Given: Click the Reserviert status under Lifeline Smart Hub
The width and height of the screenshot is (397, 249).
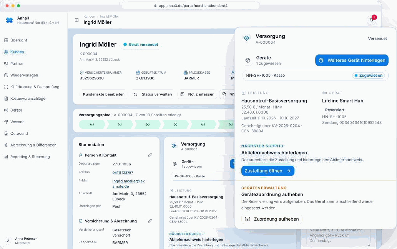Looking at the screenshot, I should click(x=335, y=110).
